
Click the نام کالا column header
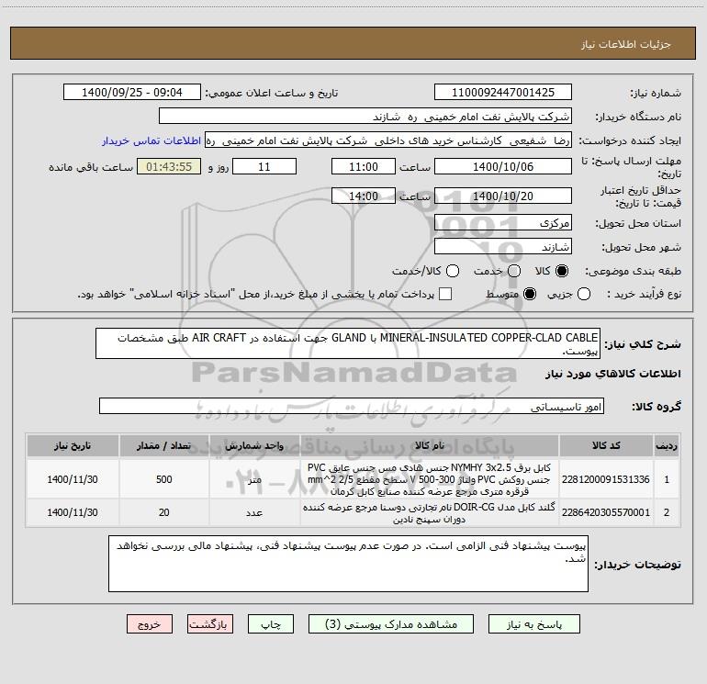[x=430, y=445]
